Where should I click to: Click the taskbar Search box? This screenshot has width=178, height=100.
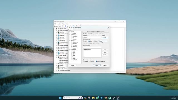click(x=73, y=98)
